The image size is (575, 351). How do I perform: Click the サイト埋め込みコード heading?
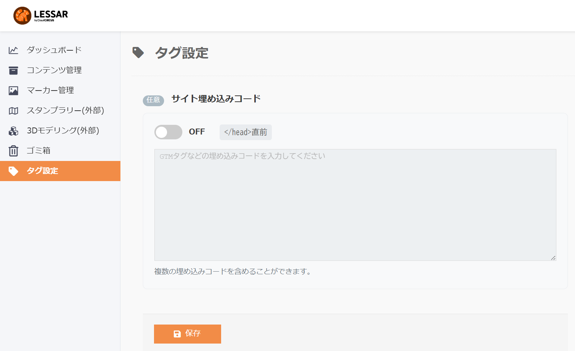click(x=216, y=99)
